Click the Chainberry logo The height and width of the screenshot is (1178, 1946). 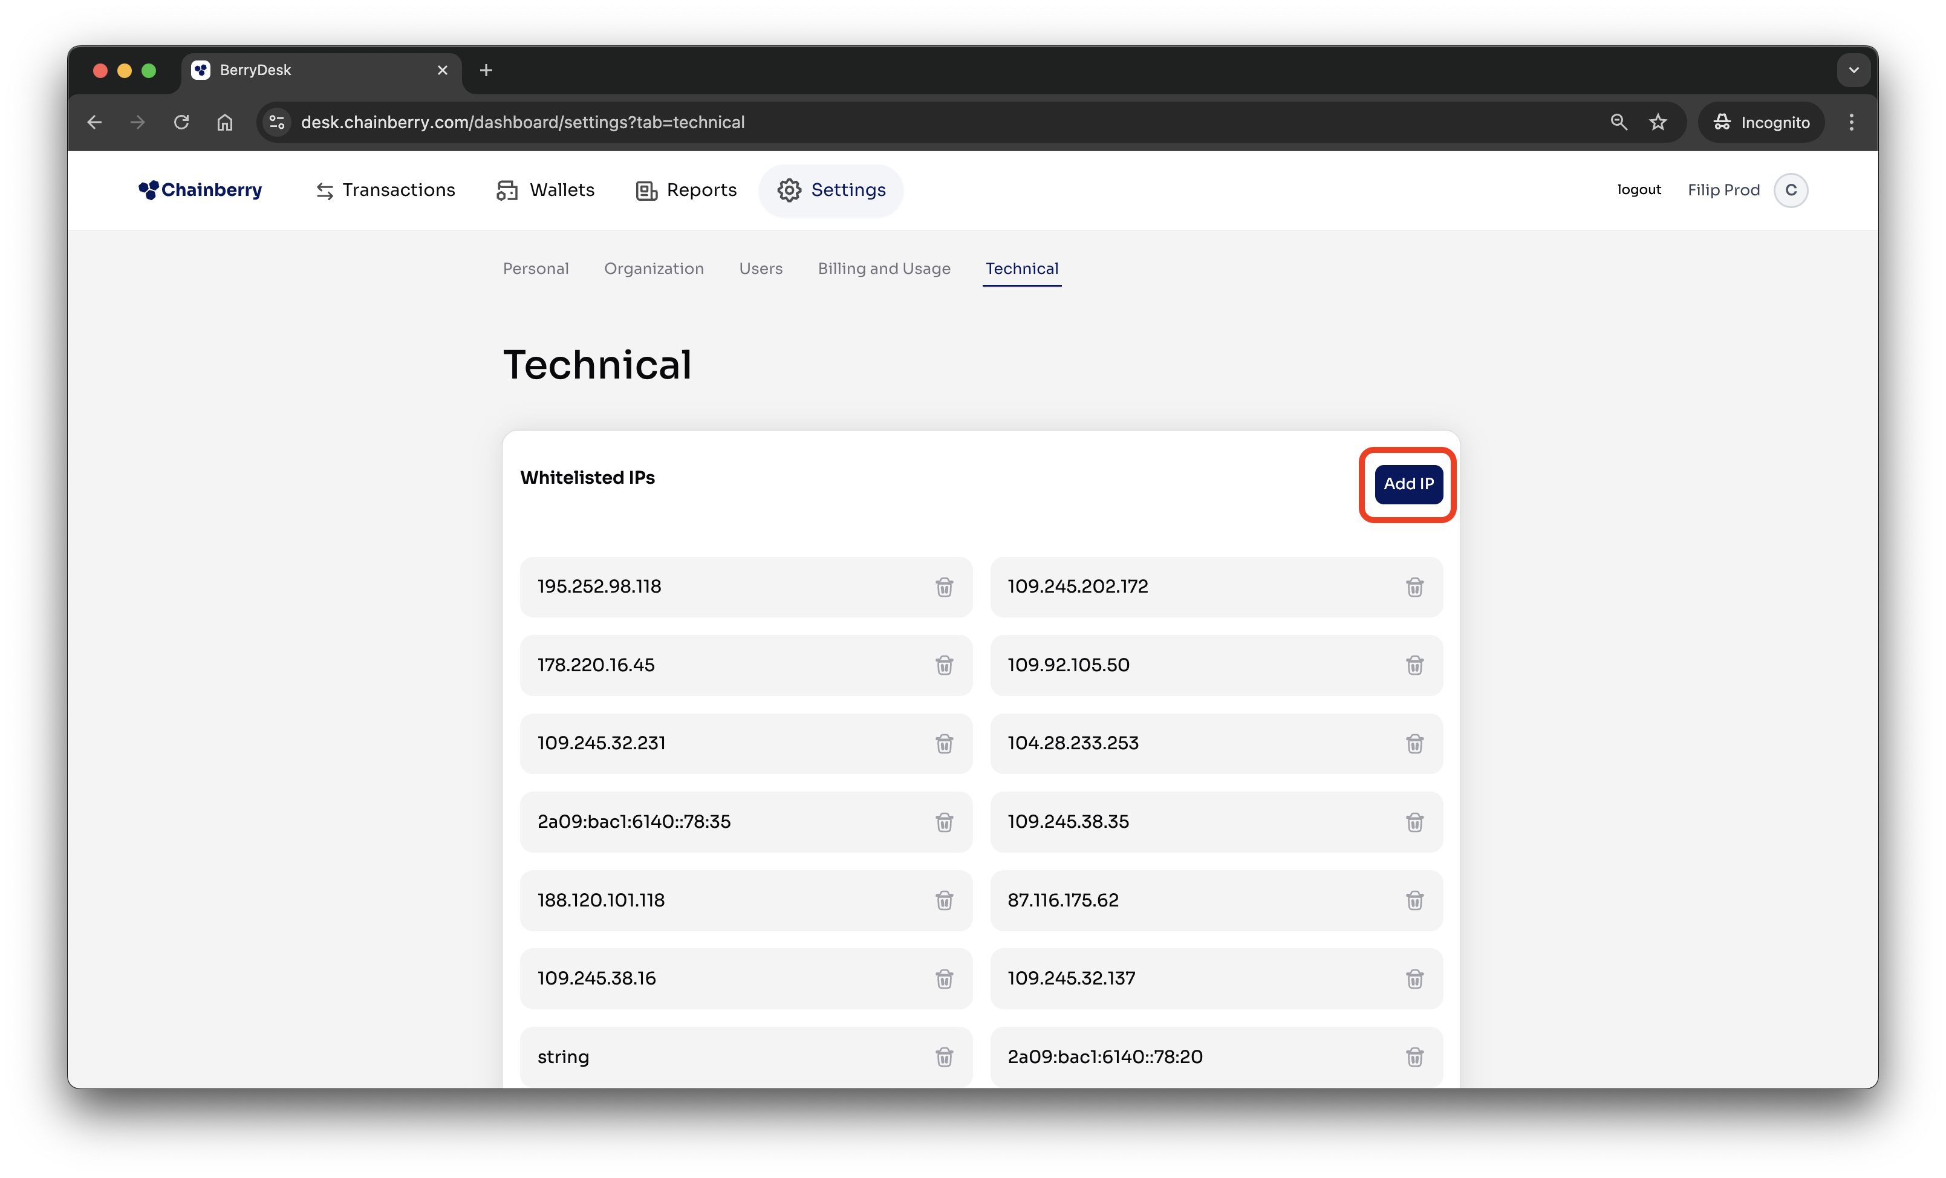coord(201,190)
